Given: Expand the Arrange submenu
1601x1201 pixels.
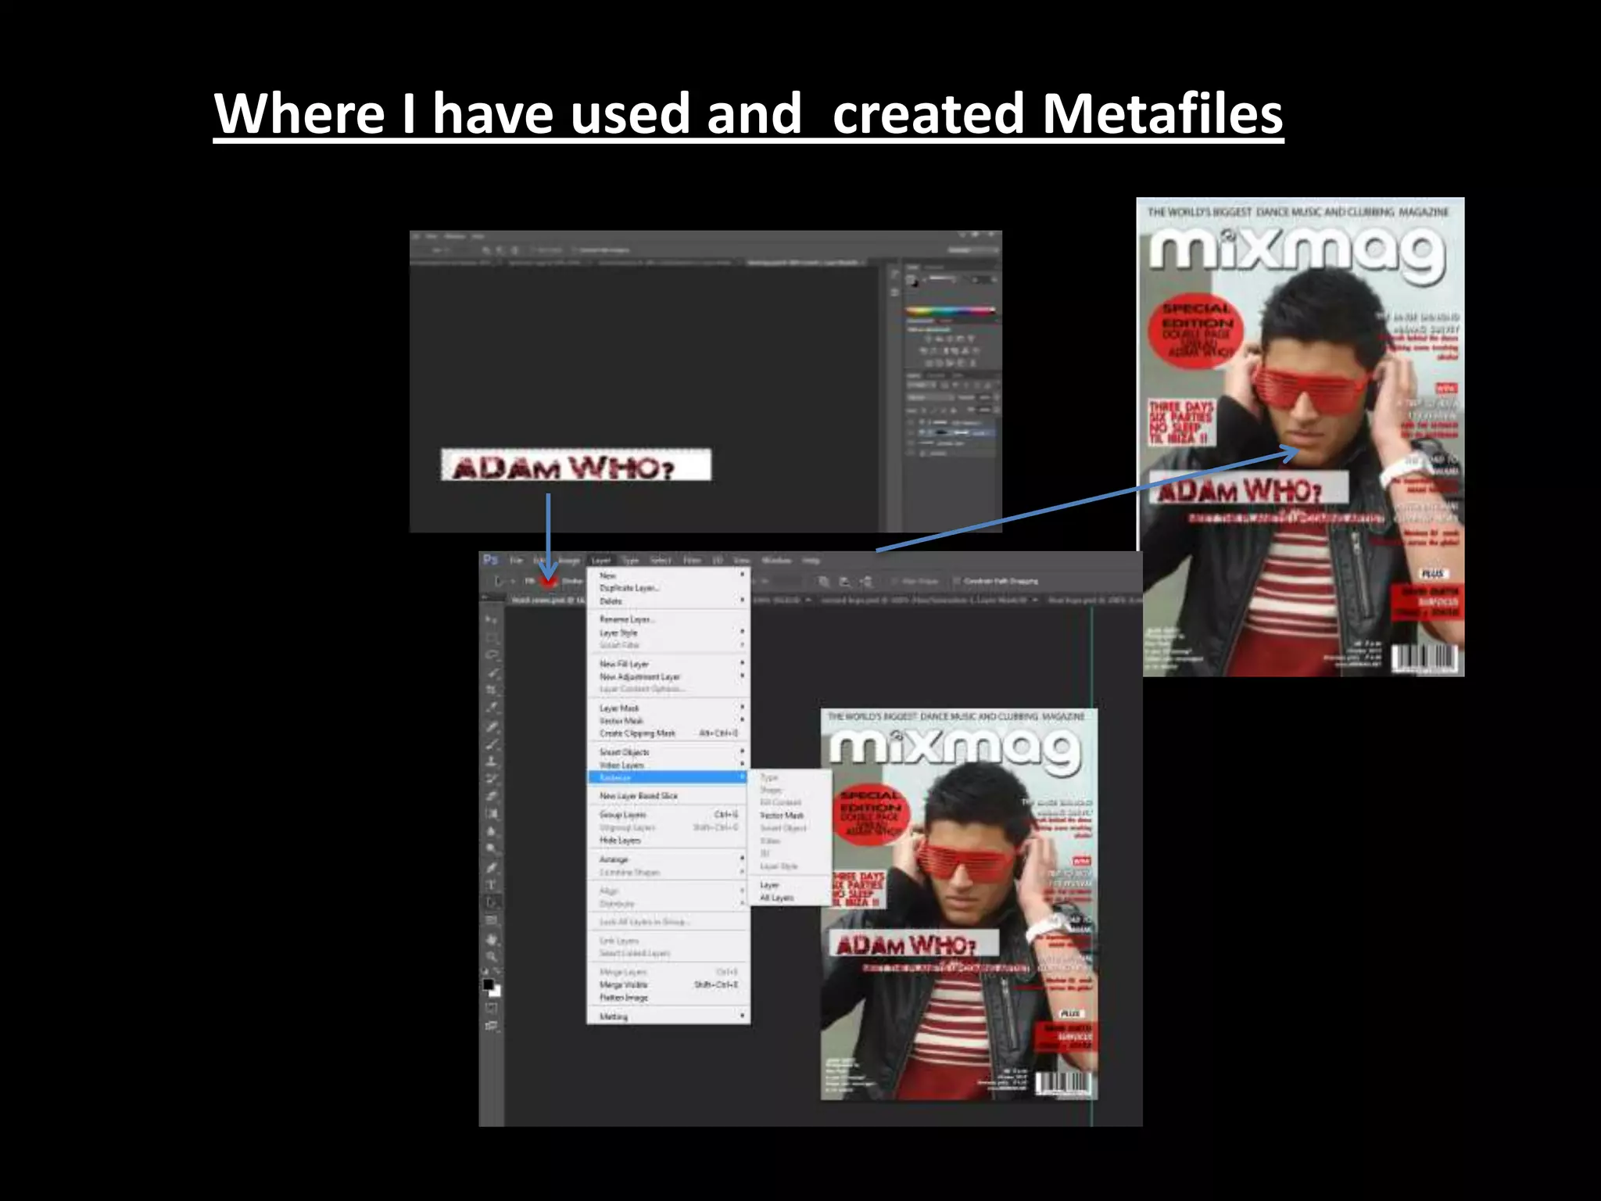Looking at the screenshot, I should (668, 859).
